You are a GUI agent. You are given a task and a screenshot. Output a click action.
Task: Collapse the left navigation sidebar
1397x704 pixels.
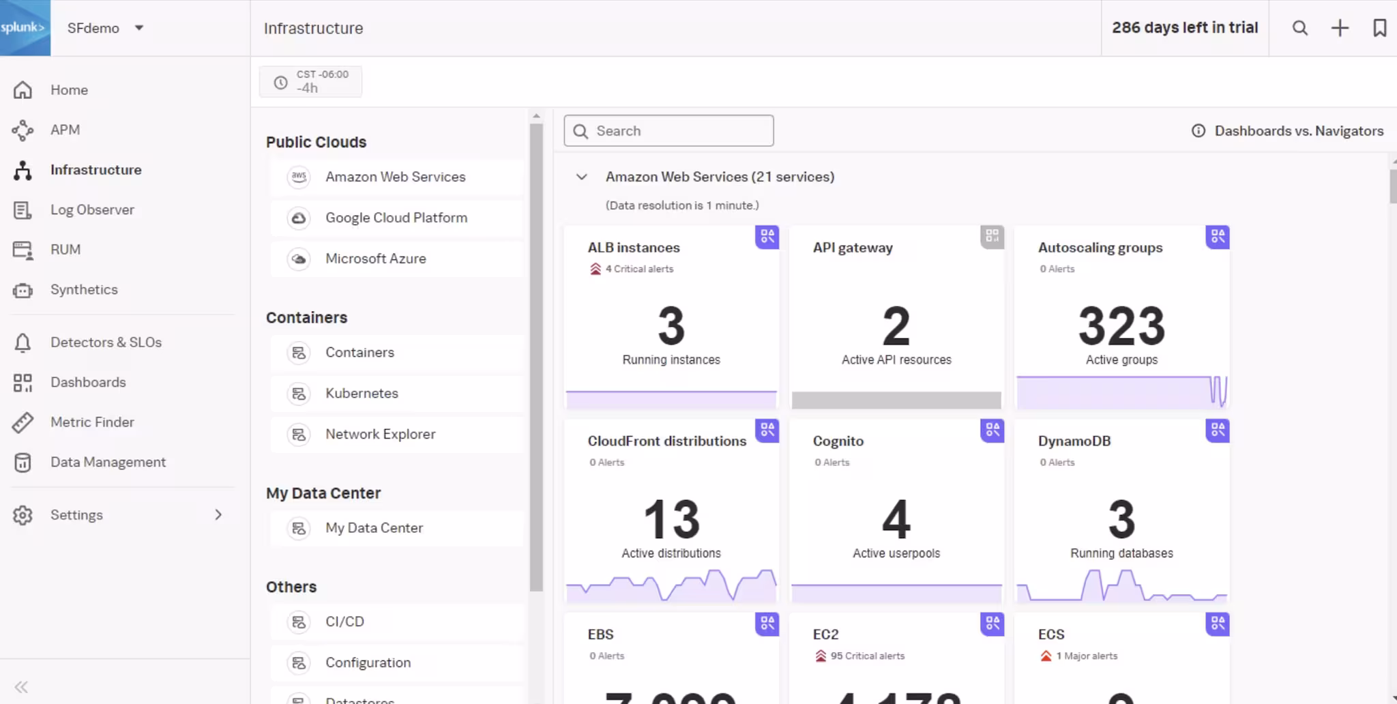[x=21, y=687]
